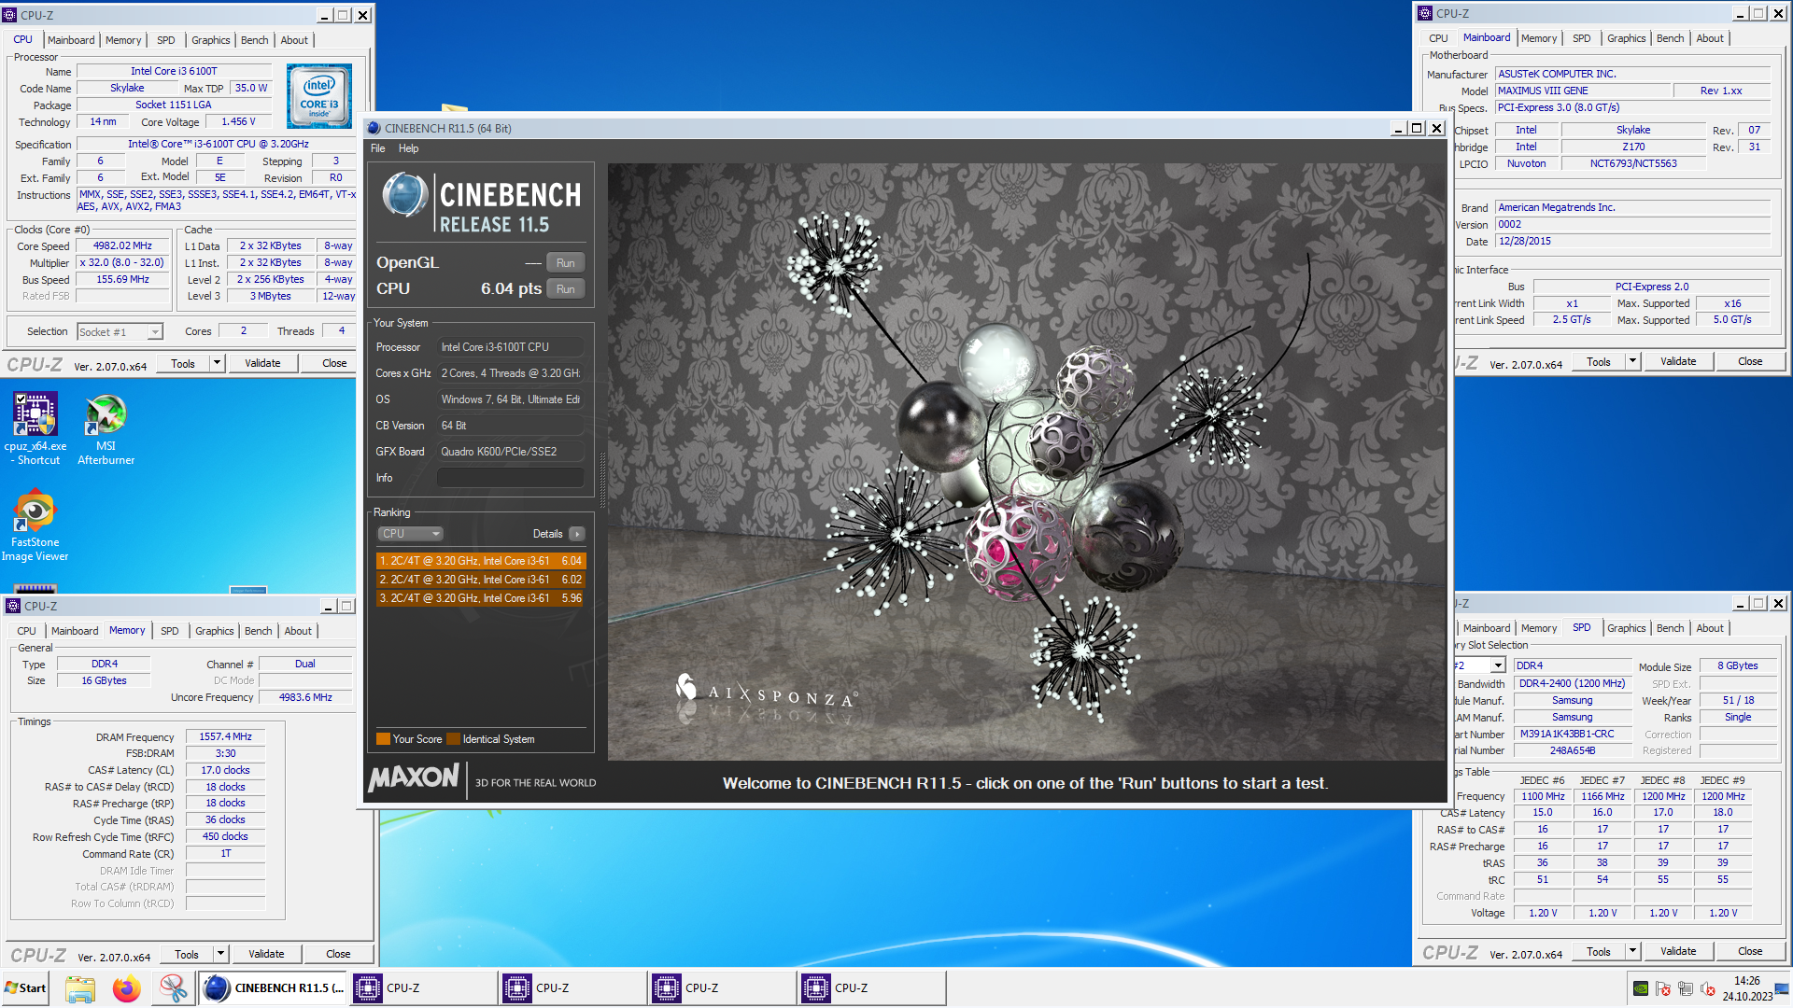
Task: Launch Firefox from the taskbar
Action: 126,988
